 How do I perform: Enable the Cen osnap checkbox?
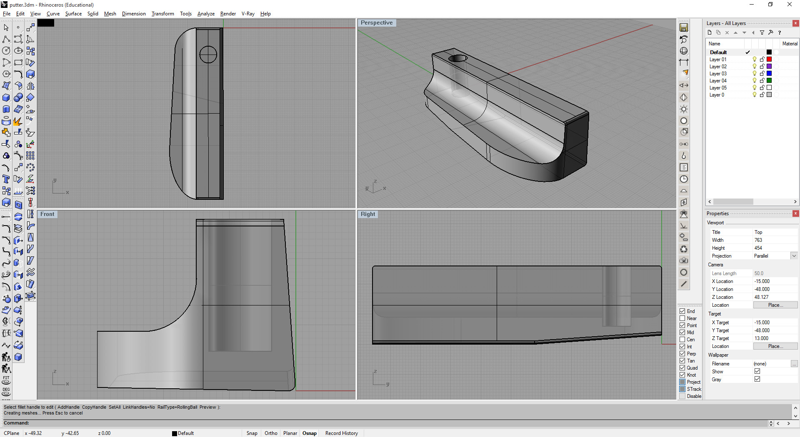(682, 340)
